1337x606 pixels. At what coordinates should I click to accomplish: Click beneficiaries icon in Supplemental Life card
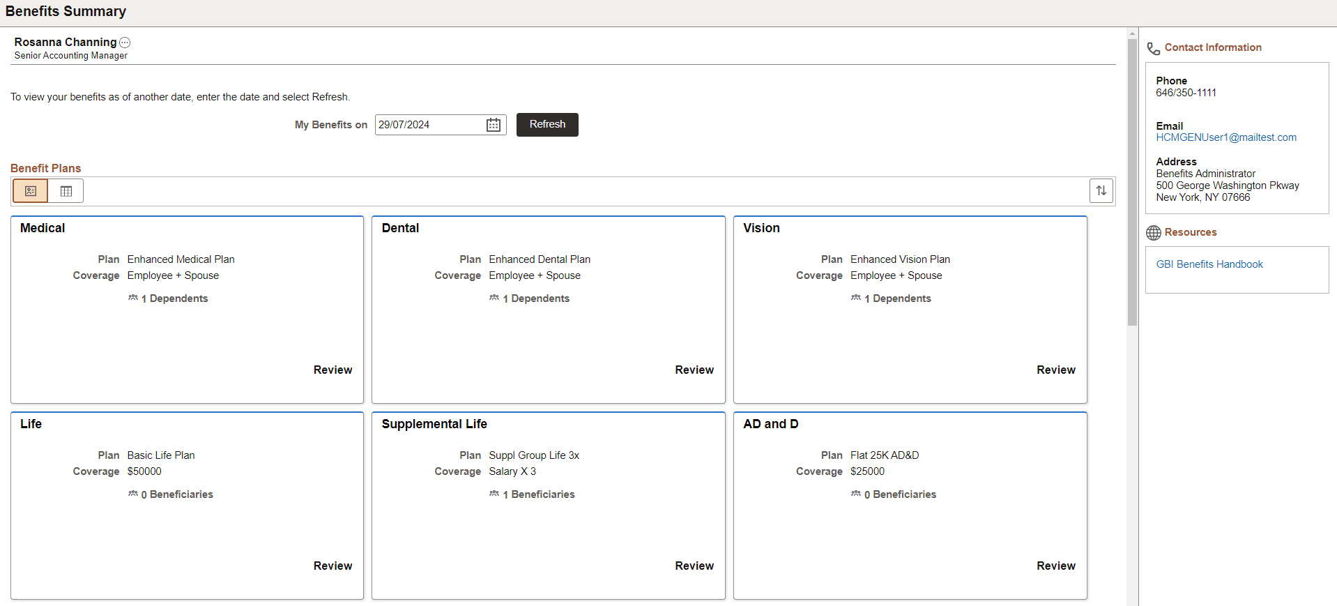494,494
